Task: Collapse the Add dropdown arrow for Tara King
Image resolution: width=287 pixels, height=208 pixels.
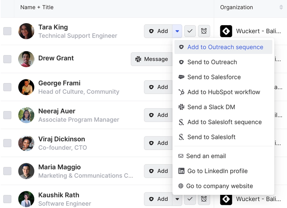Action: point(177,31)
